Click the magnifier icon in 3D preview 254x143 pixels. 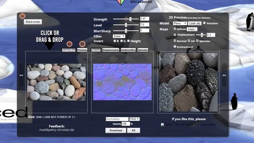click(213, 55)
